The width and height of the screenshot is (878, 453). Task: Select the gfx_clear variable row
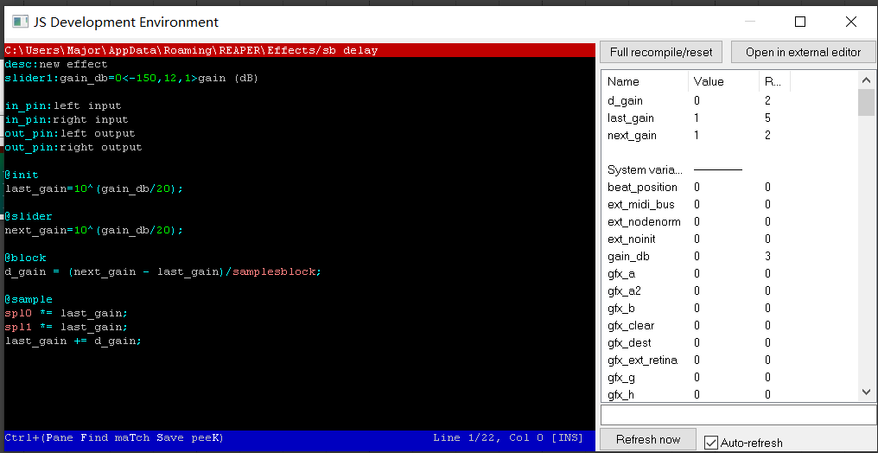point(729,326)
